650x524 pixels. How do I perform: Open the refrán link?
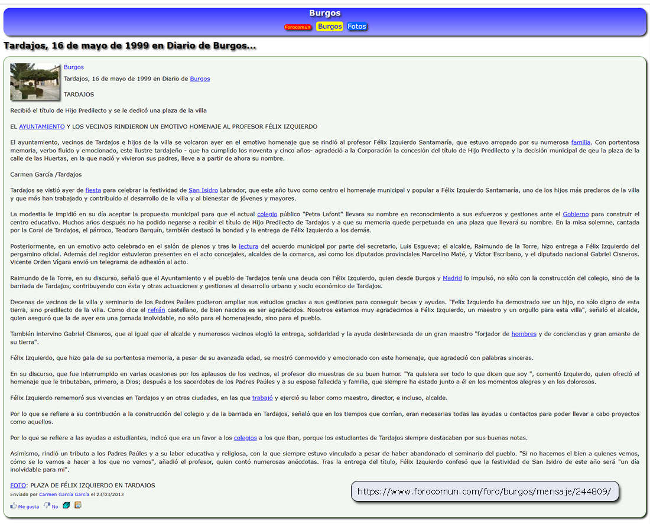tap(156, 310)
